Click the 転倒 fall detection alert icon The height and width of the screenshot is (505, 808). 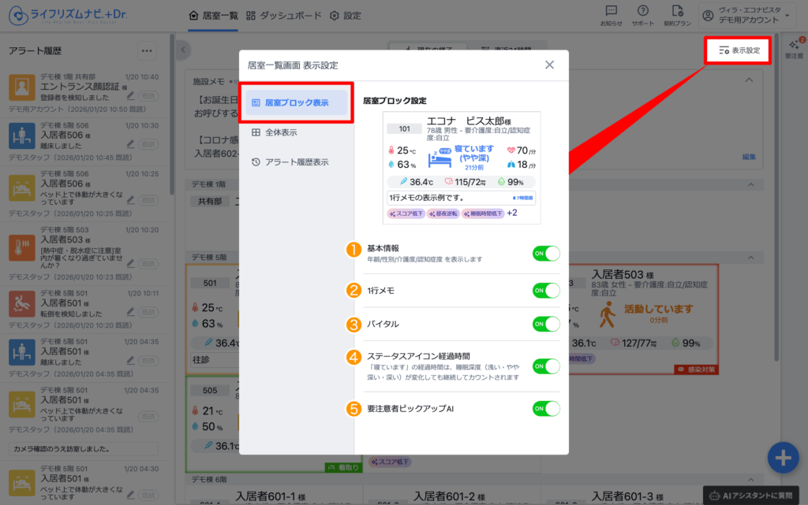tap(22, 303)
